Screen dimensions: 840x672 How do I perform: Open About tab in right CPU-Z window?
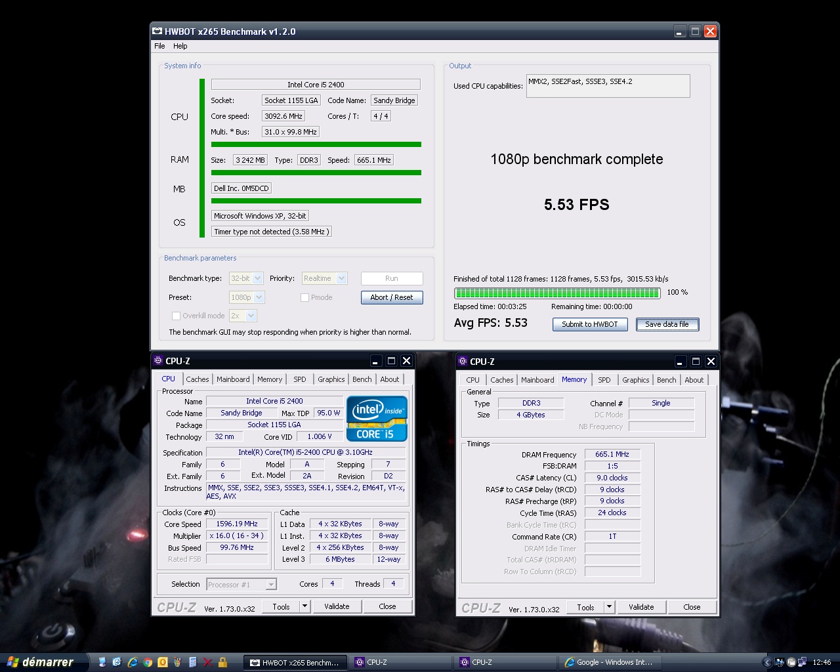coord(694,380)
